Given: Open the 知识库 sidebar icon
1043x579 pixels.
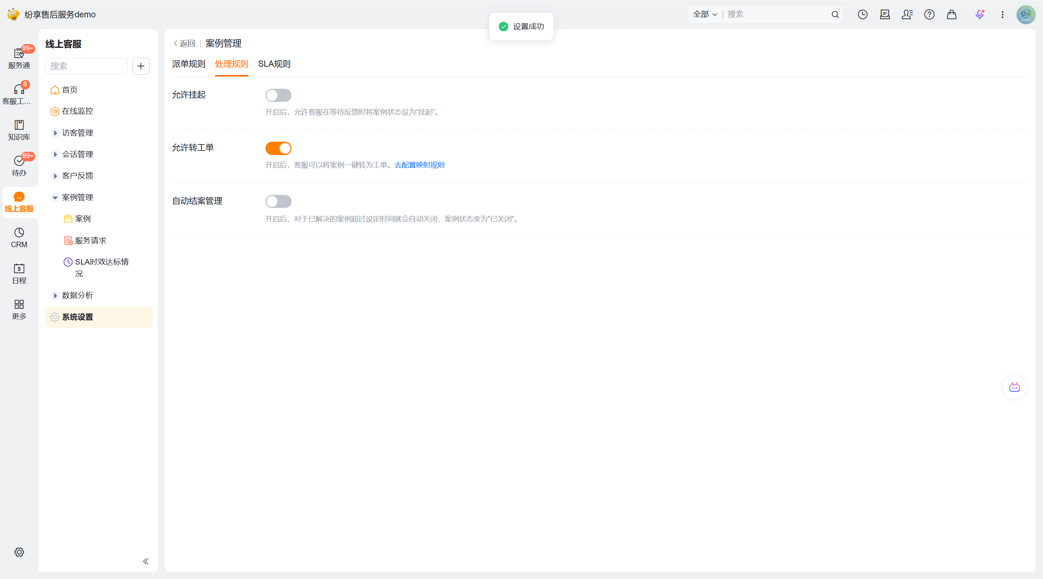Looking at the screenshot, I should pos(19,130).
